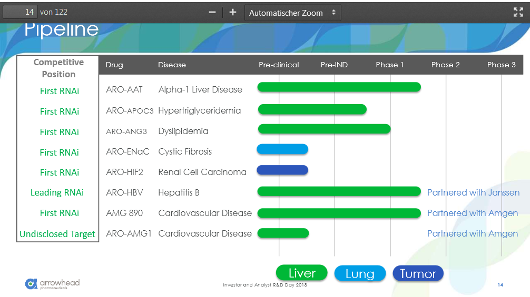Viewport: 530px width, 297px height.
Task: Click 'Dyslipidemia' disease text
Action: pyautogui.click(x=183, y=131)
